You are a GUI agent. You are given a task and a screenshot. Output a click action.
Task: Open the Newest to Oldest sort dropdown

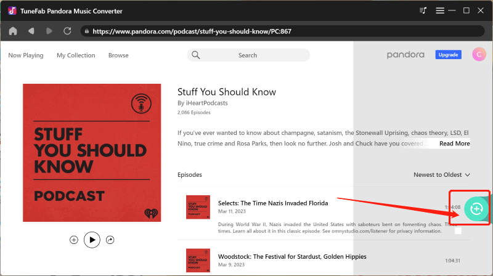coord(442,175)
